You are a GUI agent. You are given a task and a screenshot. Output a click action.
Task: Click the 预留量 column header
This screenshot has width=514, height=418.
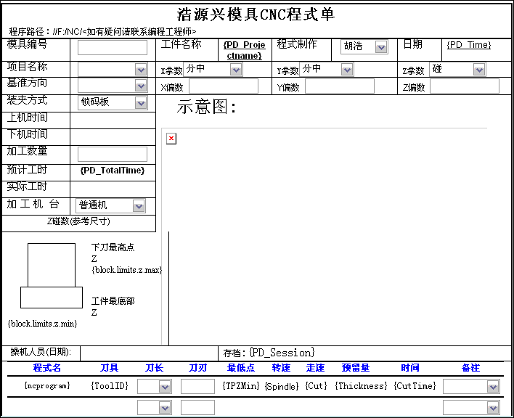pos(356,368)
